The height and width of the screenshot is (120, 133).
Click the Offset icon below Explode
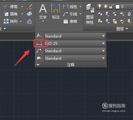pyautogui.click(x=29, y=22)
